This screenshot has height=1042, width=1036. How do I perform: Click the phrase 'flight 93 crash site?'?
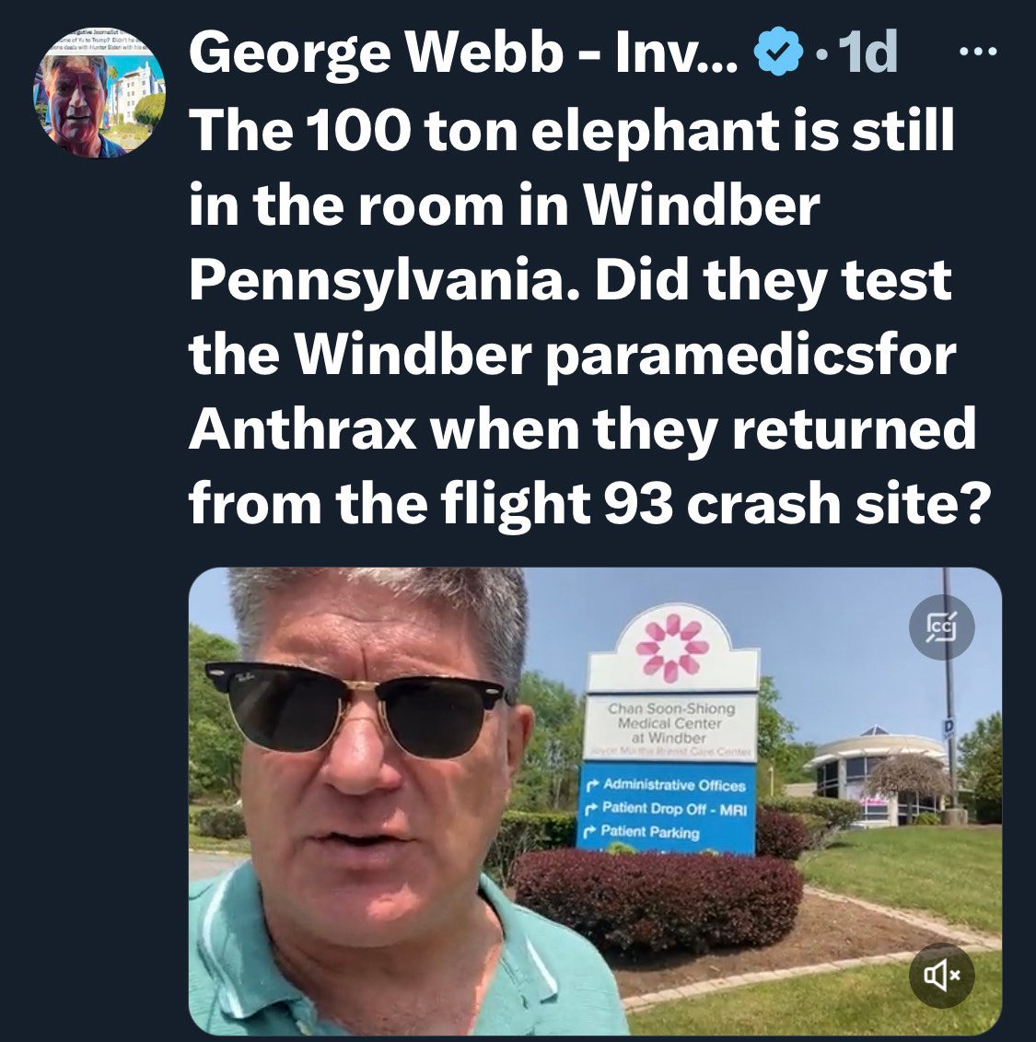[716, 504]
